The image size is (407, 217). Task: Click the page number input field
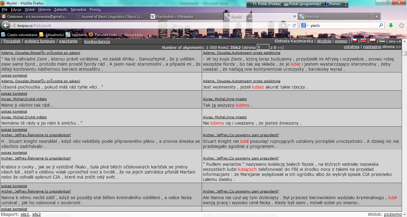click(x=263, y=47)
